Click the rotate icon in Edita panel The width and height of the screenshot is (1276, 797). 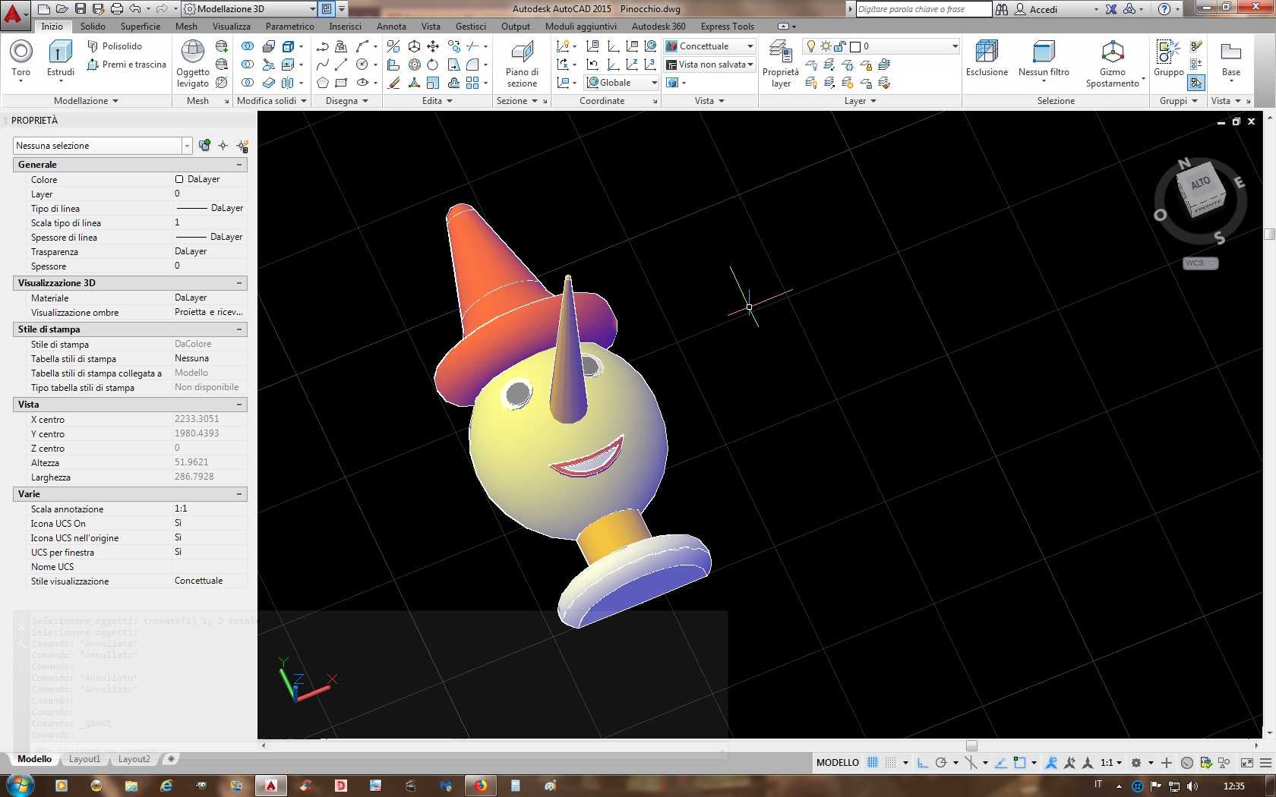[433, 65]
